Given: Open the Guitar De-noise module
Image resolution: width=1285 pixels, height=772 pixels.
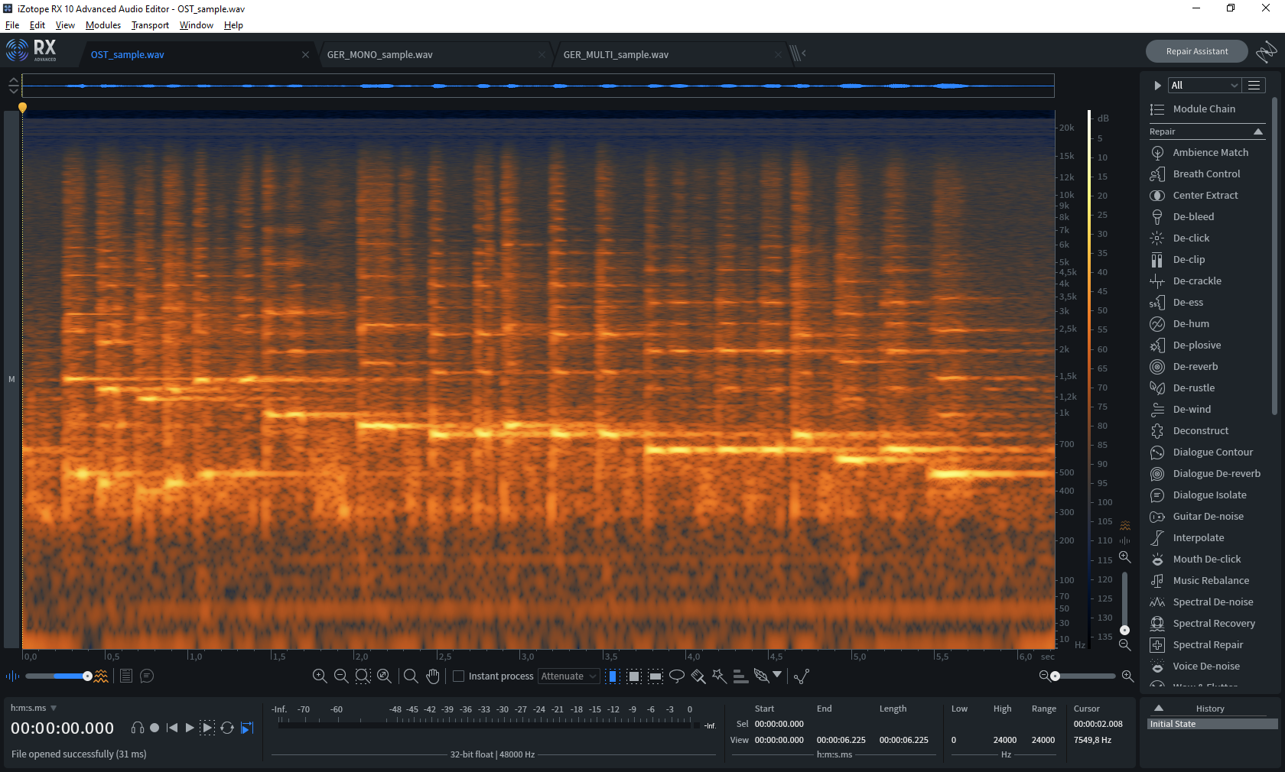Looking at the screenshot, I should [1208, 516].
